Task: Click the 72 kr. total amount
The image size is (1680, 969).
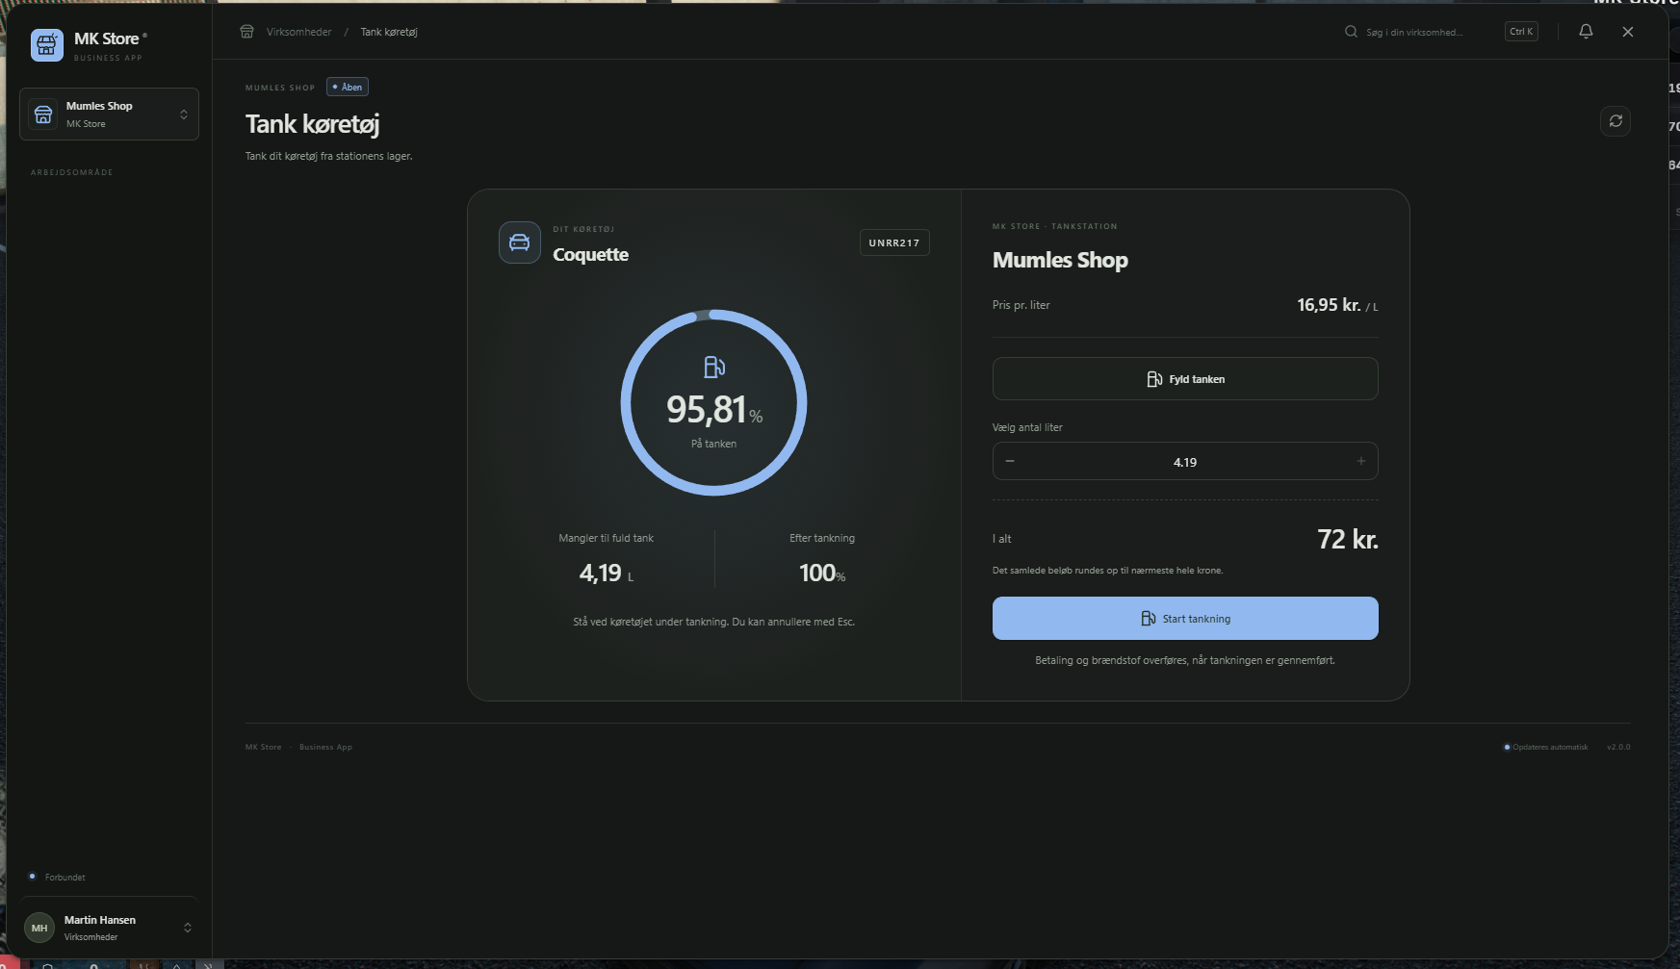Action: [1348, 540]
